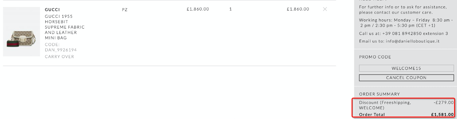
Task: Click the item subtotal beside the remove X
Action: (298, 9)
